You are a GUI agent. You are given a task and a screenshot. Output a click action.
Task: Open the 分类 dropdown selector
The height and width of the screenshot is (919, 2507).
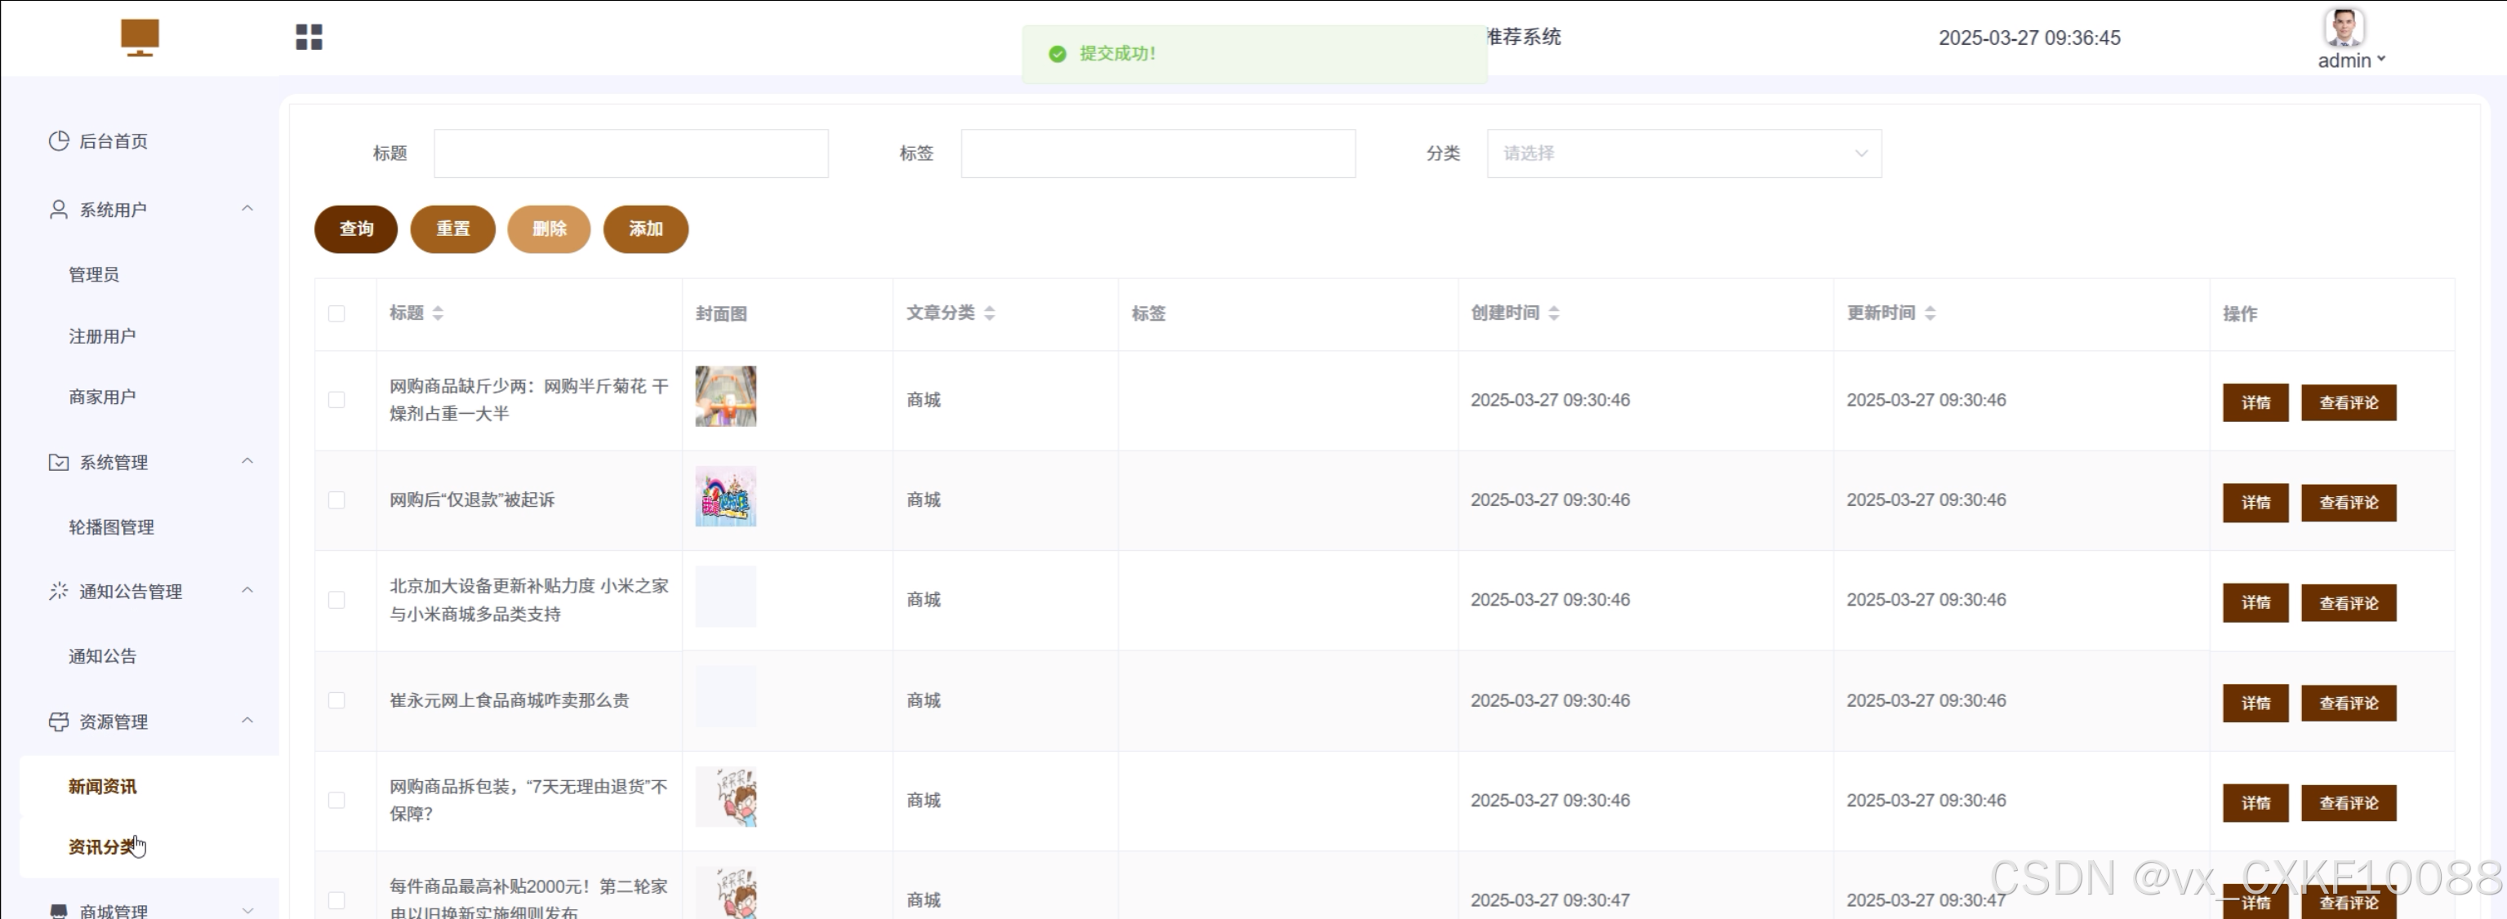[1684, 153]
